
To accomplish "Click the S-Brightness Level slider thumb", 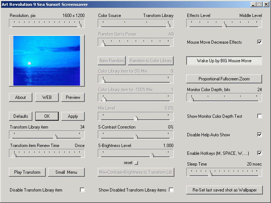I will click(152, 154).
